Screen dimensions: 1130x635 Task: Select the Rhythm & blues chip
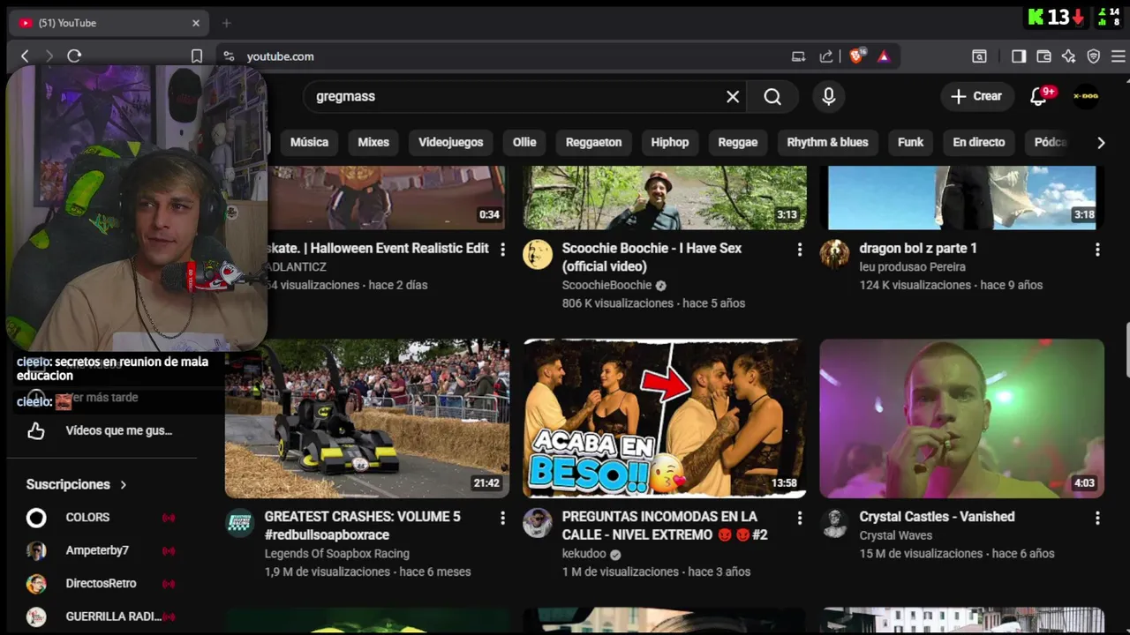[x=827, y=142]
